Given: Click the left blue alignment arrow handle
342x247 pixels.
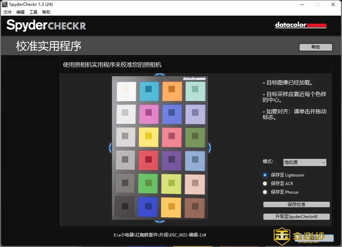Looking at the screenshot, I should (x=110, y=148).
